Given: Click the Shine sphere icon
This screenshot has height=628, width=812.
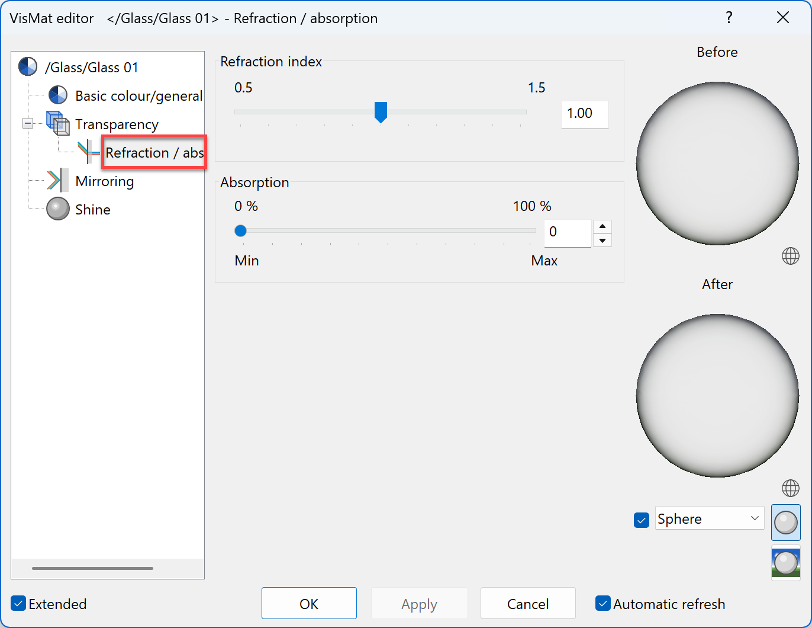Looking at the screenshot, I should coord(57,209).
